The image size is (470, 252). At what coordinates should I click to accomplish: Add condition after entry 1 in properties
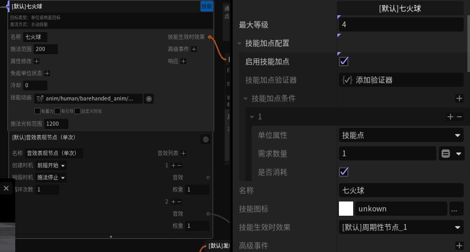pos(450,117)
